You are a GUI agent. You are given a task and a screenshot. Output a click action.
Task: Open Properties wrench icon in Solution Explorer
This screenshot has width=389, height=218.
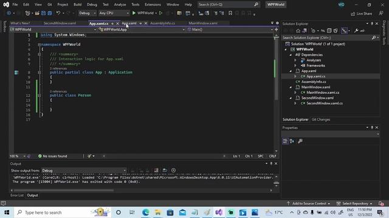click(x=356, y=31)
